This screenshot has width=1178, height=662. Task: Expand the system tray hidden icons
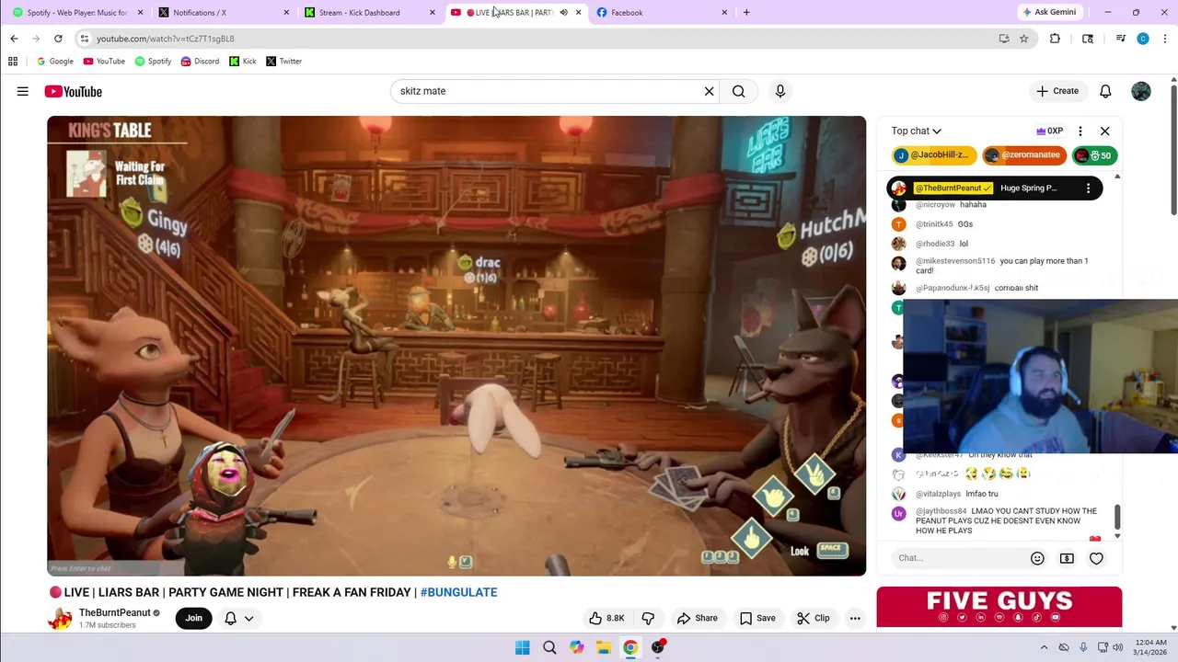[1044, 647]
